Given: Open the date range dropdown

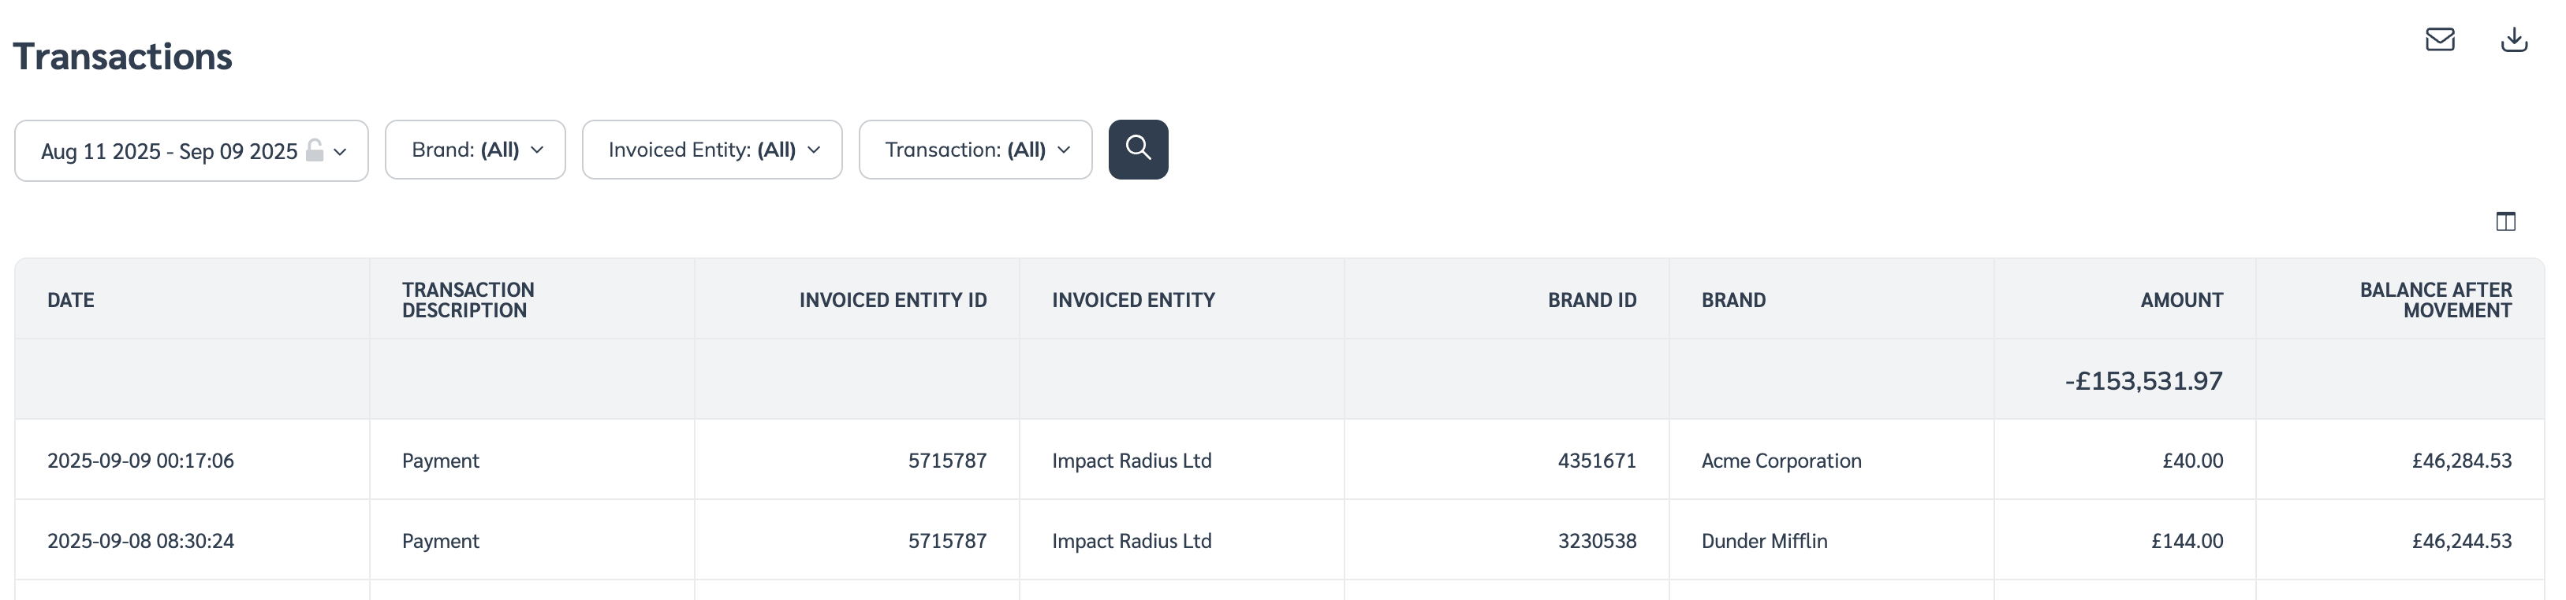Looking at the screenshot, I should pyautogui.click(x=192, y=151).
